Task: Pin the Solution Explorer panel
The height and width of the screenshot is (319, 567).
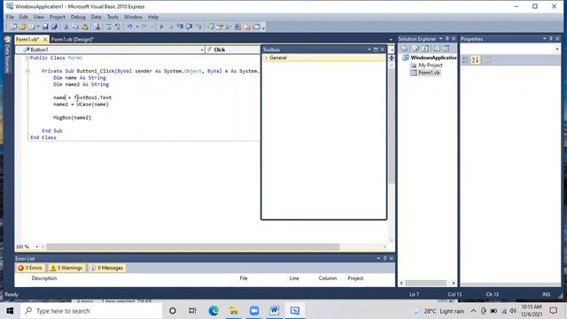Action: (447, 39)
